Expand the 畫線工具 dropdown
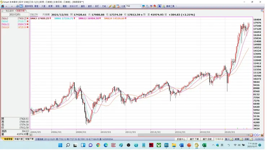267x150 pixels. [176, 6]
